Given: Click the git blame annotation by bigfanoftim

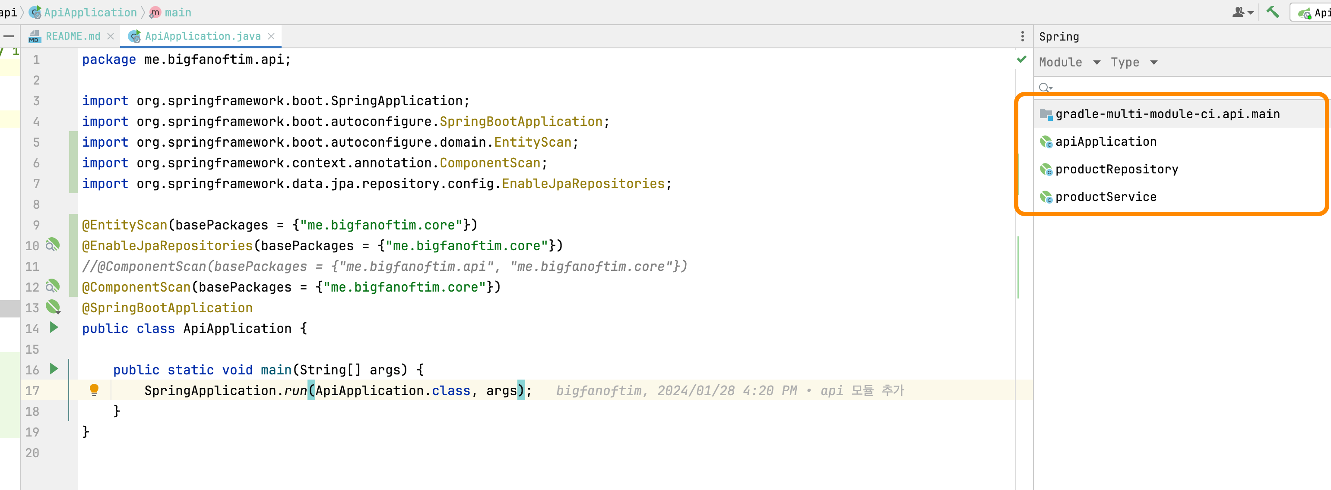Looking at the screenshot, I should tap(730, 391).
